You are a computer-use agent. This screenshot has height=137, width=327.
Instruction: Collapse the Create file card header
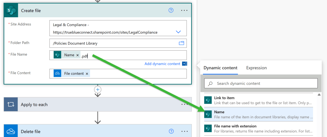coord(97,11)
